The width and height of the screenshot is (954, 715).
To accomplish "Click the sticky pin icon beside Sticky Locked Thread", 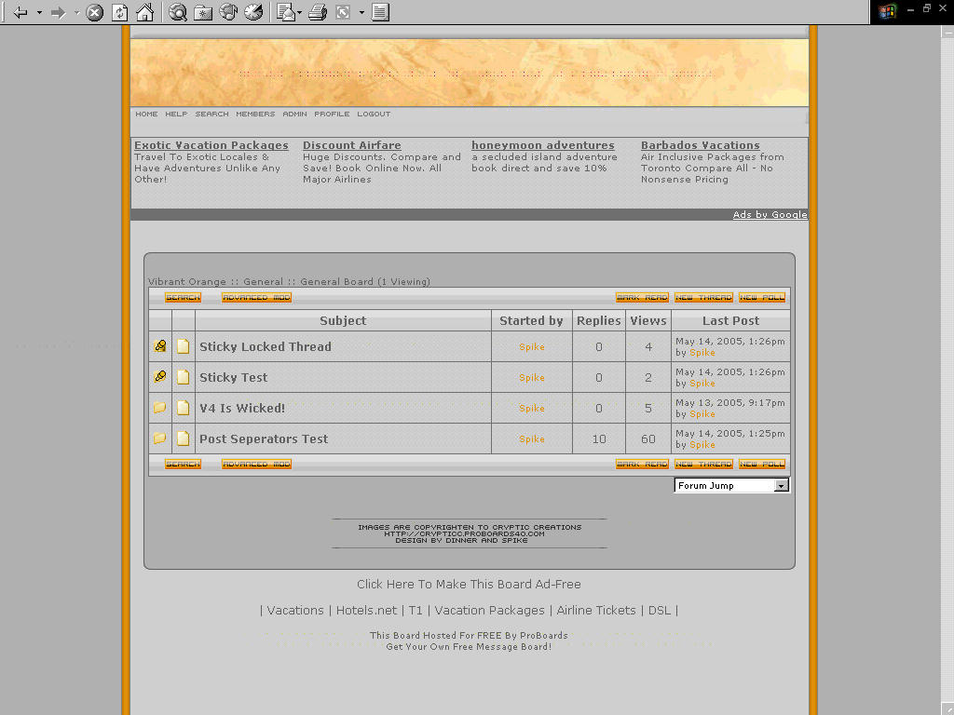I will pos(159,345).
